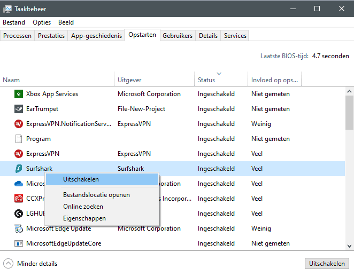Click the scrollbar down arrow

[x=349, y=246]
